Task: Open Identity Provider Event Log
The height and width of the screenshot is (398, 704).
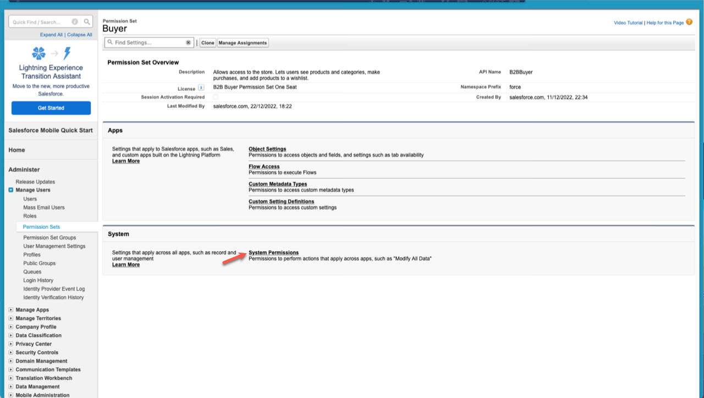Action: [54, 289]
